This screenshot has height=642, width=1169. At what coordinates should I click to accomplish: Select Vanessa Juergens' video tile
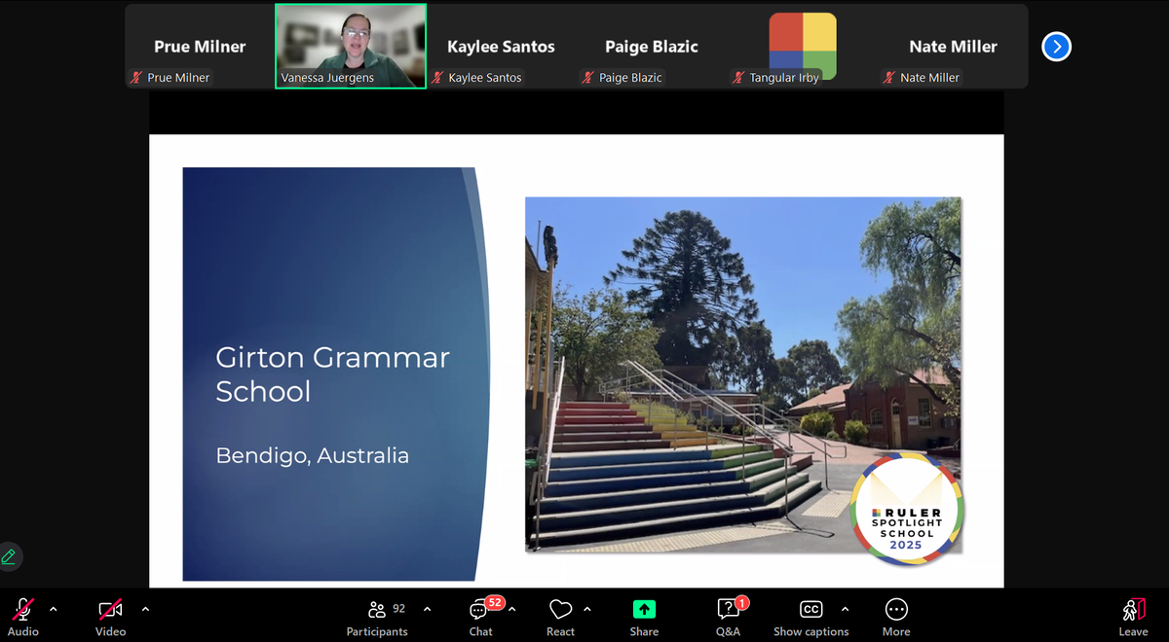click(351, 47)
